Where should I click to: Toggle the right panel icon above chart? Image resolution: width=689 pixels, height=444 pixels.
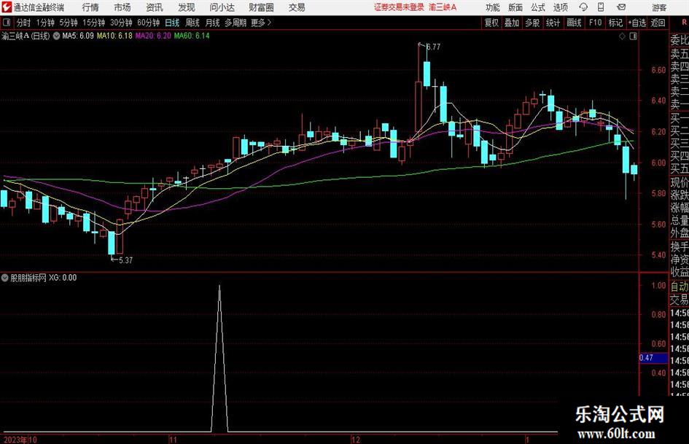point(633,36)
